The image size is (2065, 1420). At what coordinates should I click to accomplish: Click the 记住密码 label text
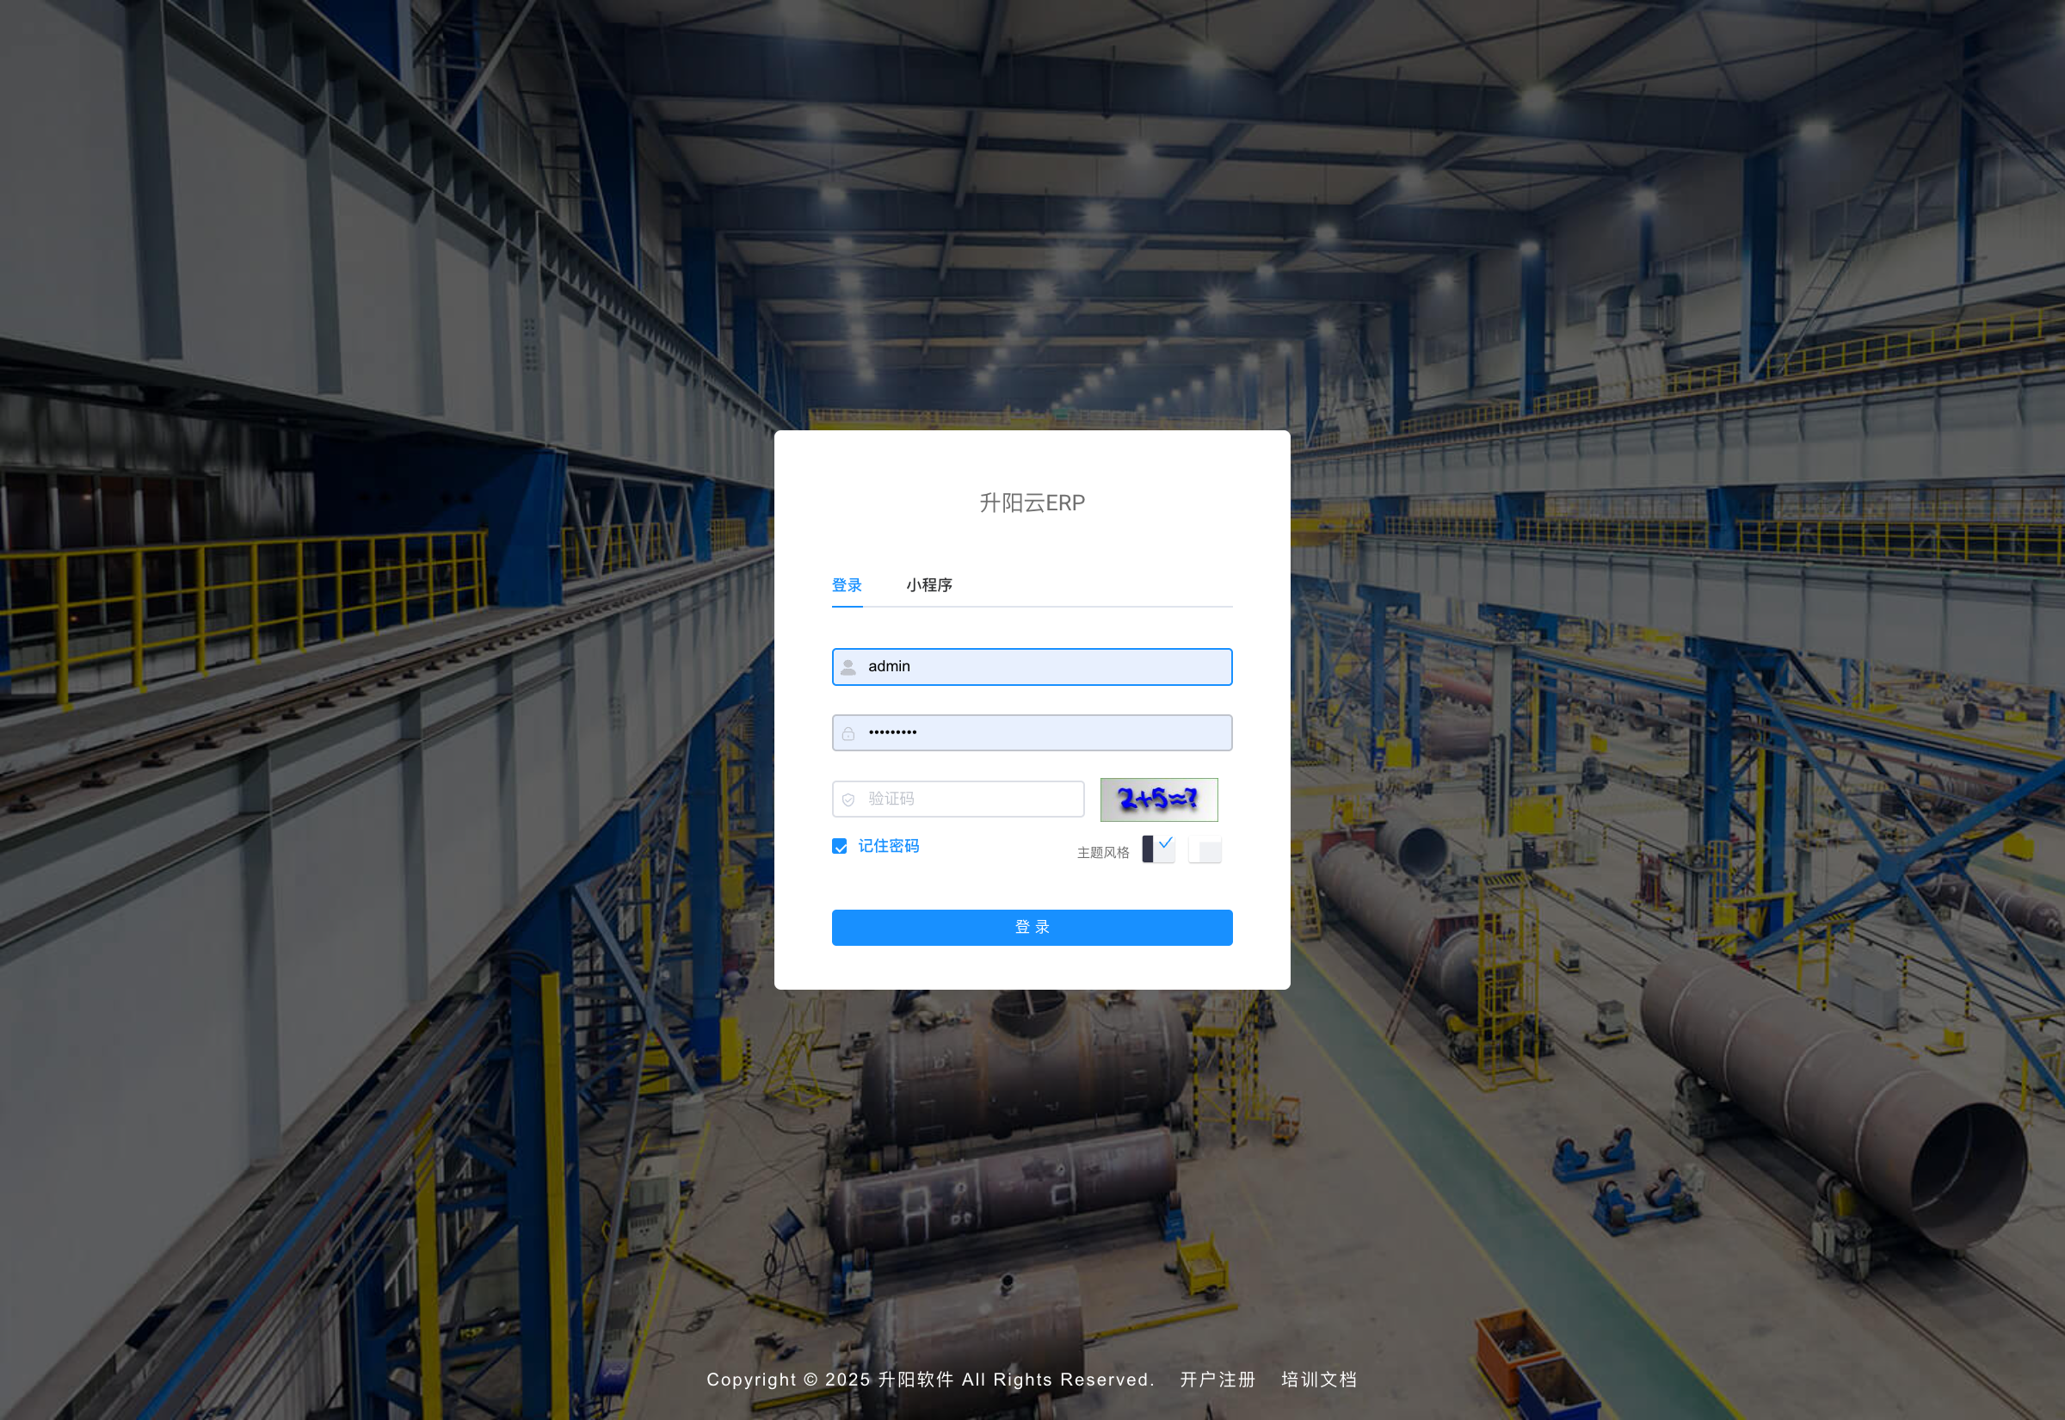pyautogui.click(x=888, y=846)
